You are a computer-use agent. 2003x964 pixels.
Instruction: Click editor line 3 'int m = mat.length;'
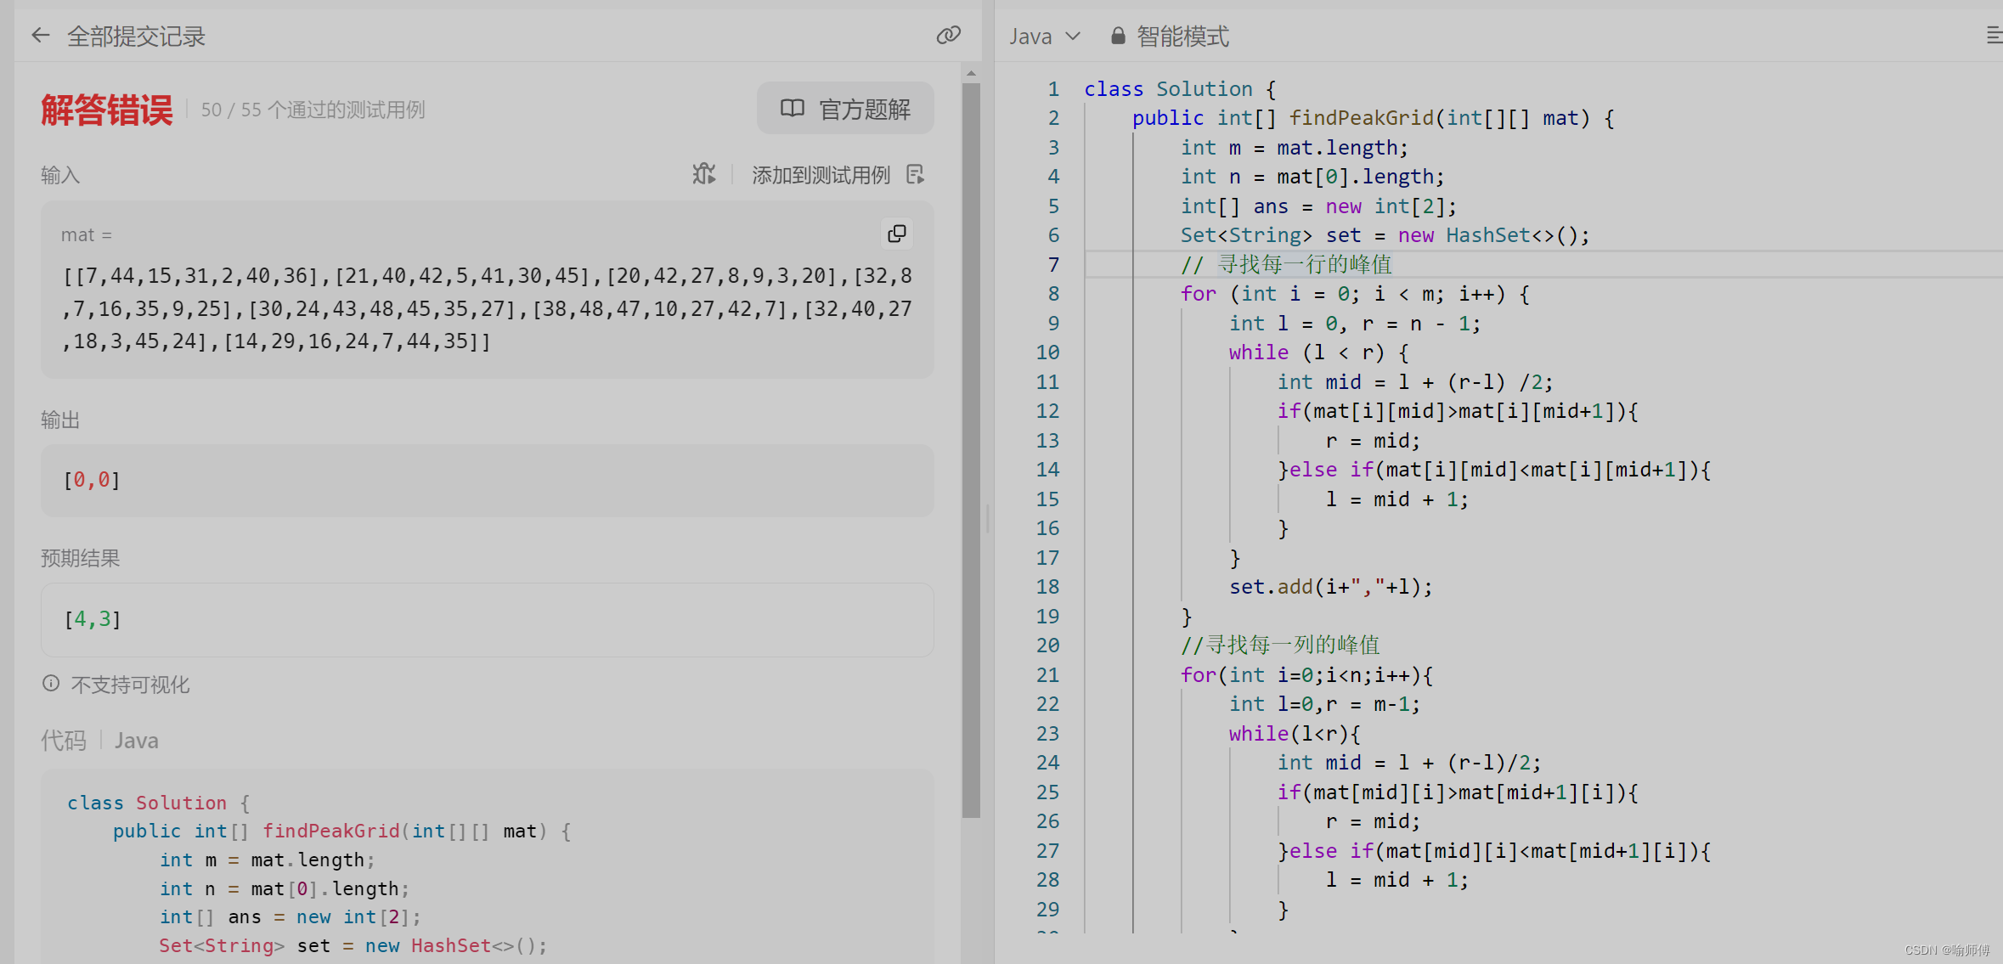coord(1295,148)
